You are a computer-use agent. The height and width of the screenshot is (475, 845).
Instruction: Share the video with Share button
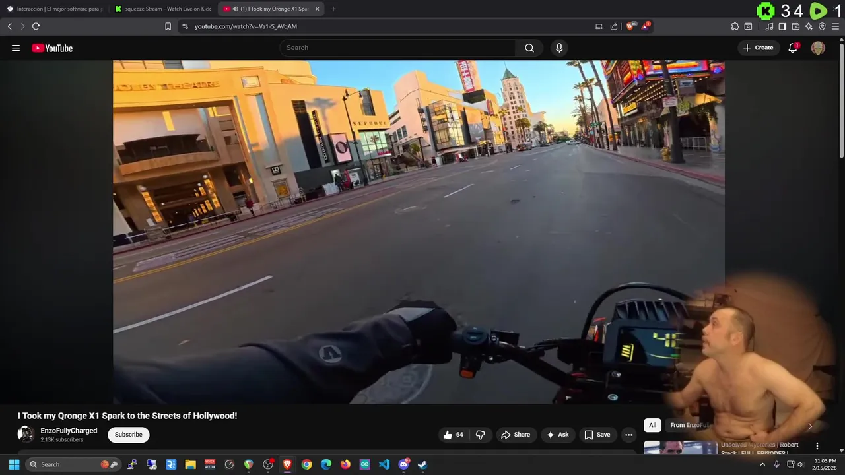(x=516, y=435)
